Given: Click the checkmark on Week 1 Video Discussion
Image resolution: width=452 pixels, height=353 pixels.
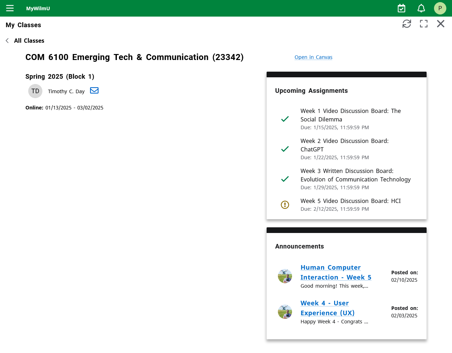Looking at the screenshot, I should [285, 119].
